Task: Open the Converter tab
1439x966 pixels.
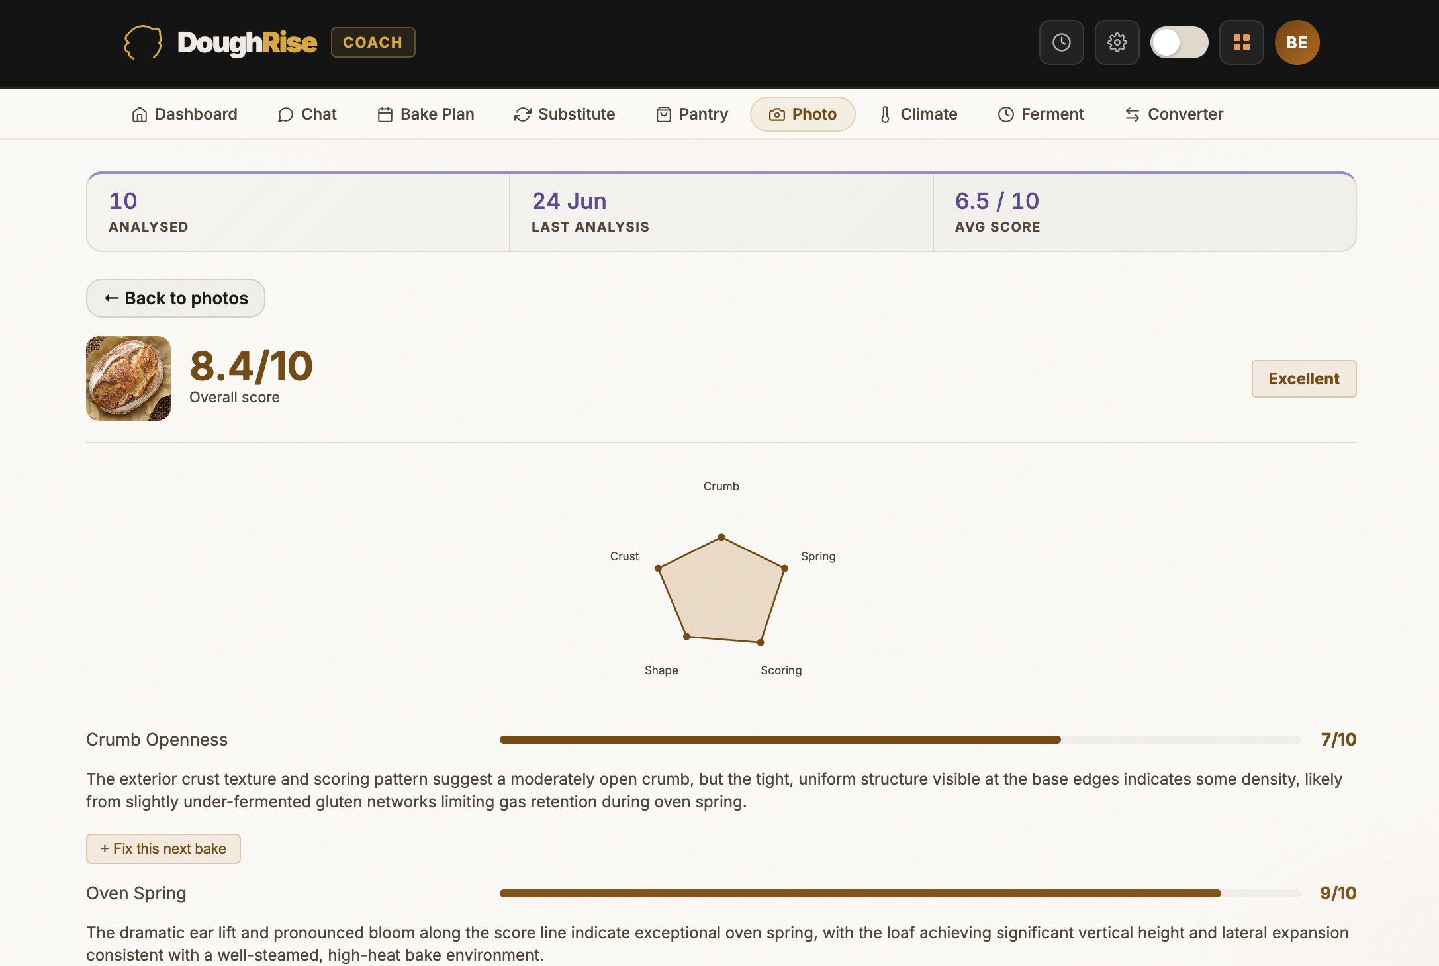Action: [x=1174, y=114]
